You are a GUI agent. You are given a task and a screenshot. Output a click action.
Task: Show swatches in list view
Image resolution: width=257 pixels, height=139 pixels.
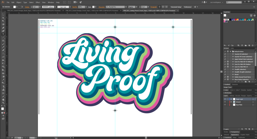point(251,16)
